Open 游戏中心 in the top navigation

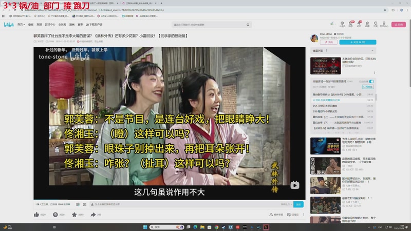pos(50,24)
